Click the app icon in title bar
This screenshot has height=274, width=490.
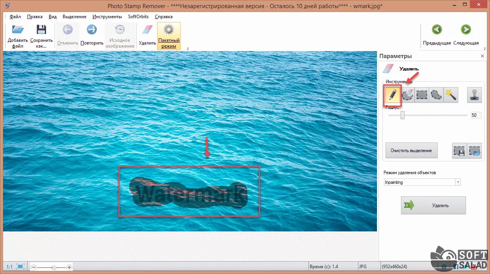point(7,6)
